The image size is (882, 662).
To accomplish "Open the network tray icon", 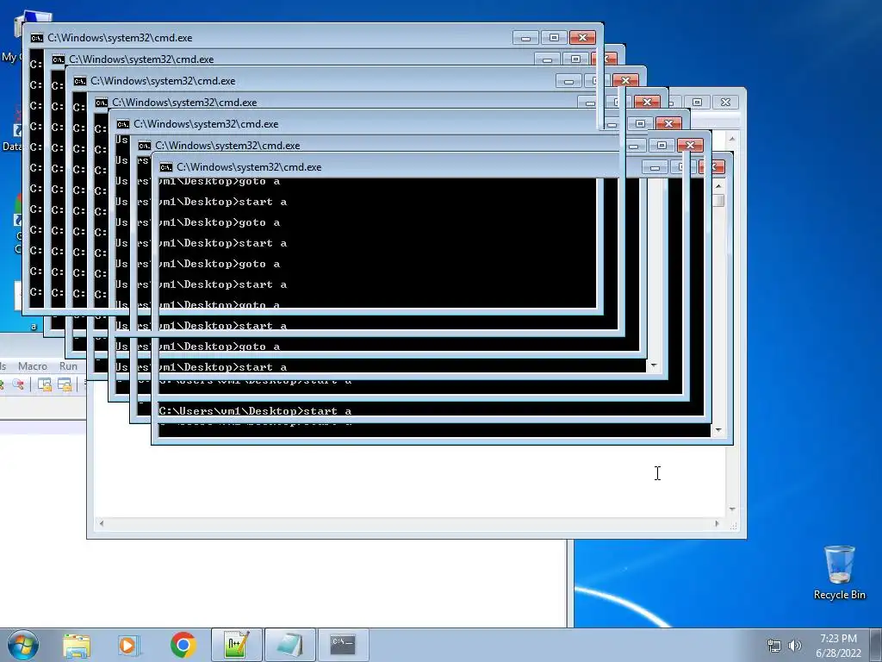I will point(774,646).
